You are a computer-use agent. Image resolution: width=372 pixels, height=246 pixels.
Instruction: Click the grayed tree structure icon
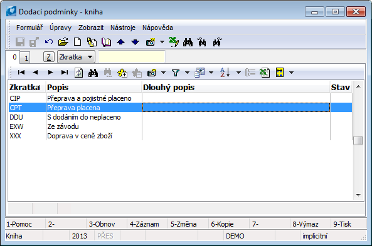(x=250, y=73)
